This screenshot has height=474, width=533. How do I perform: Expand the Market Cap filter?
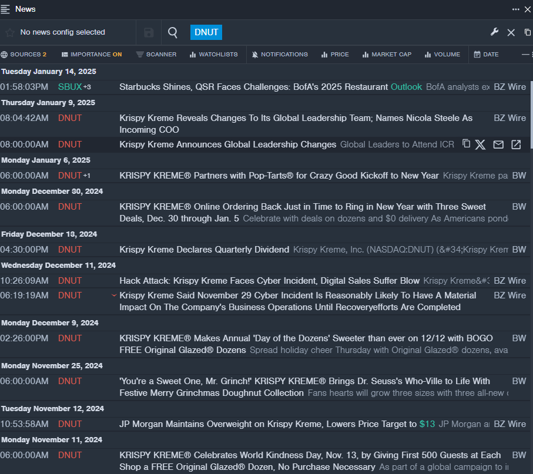click(387, 55)
